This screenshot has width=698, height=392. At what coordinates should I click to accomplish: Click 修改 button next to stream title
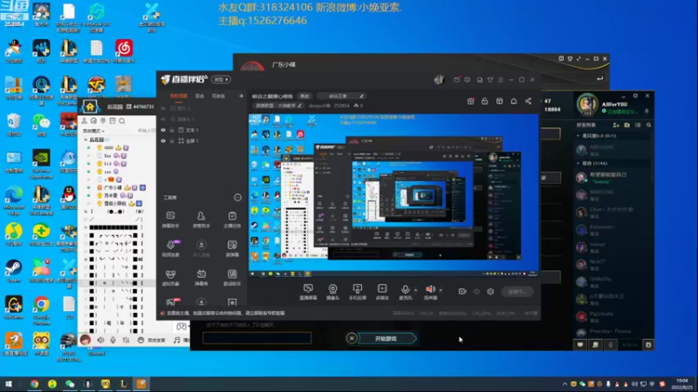(x=305, y=96)
